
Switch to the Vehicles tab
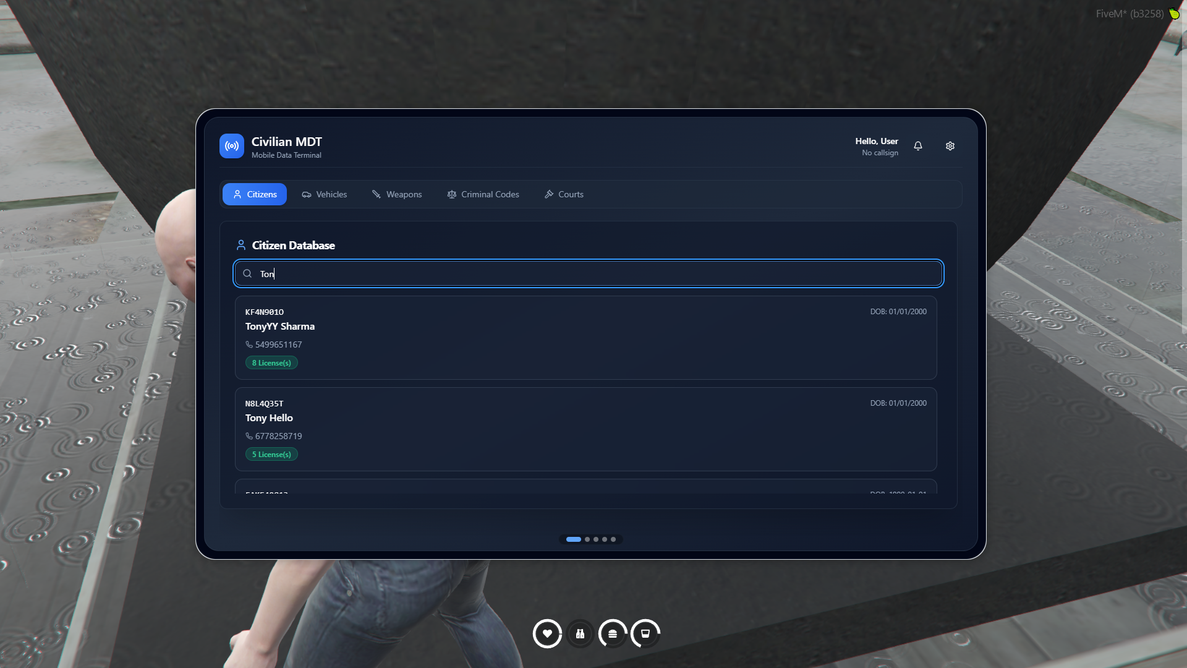(x=324, y=194)
